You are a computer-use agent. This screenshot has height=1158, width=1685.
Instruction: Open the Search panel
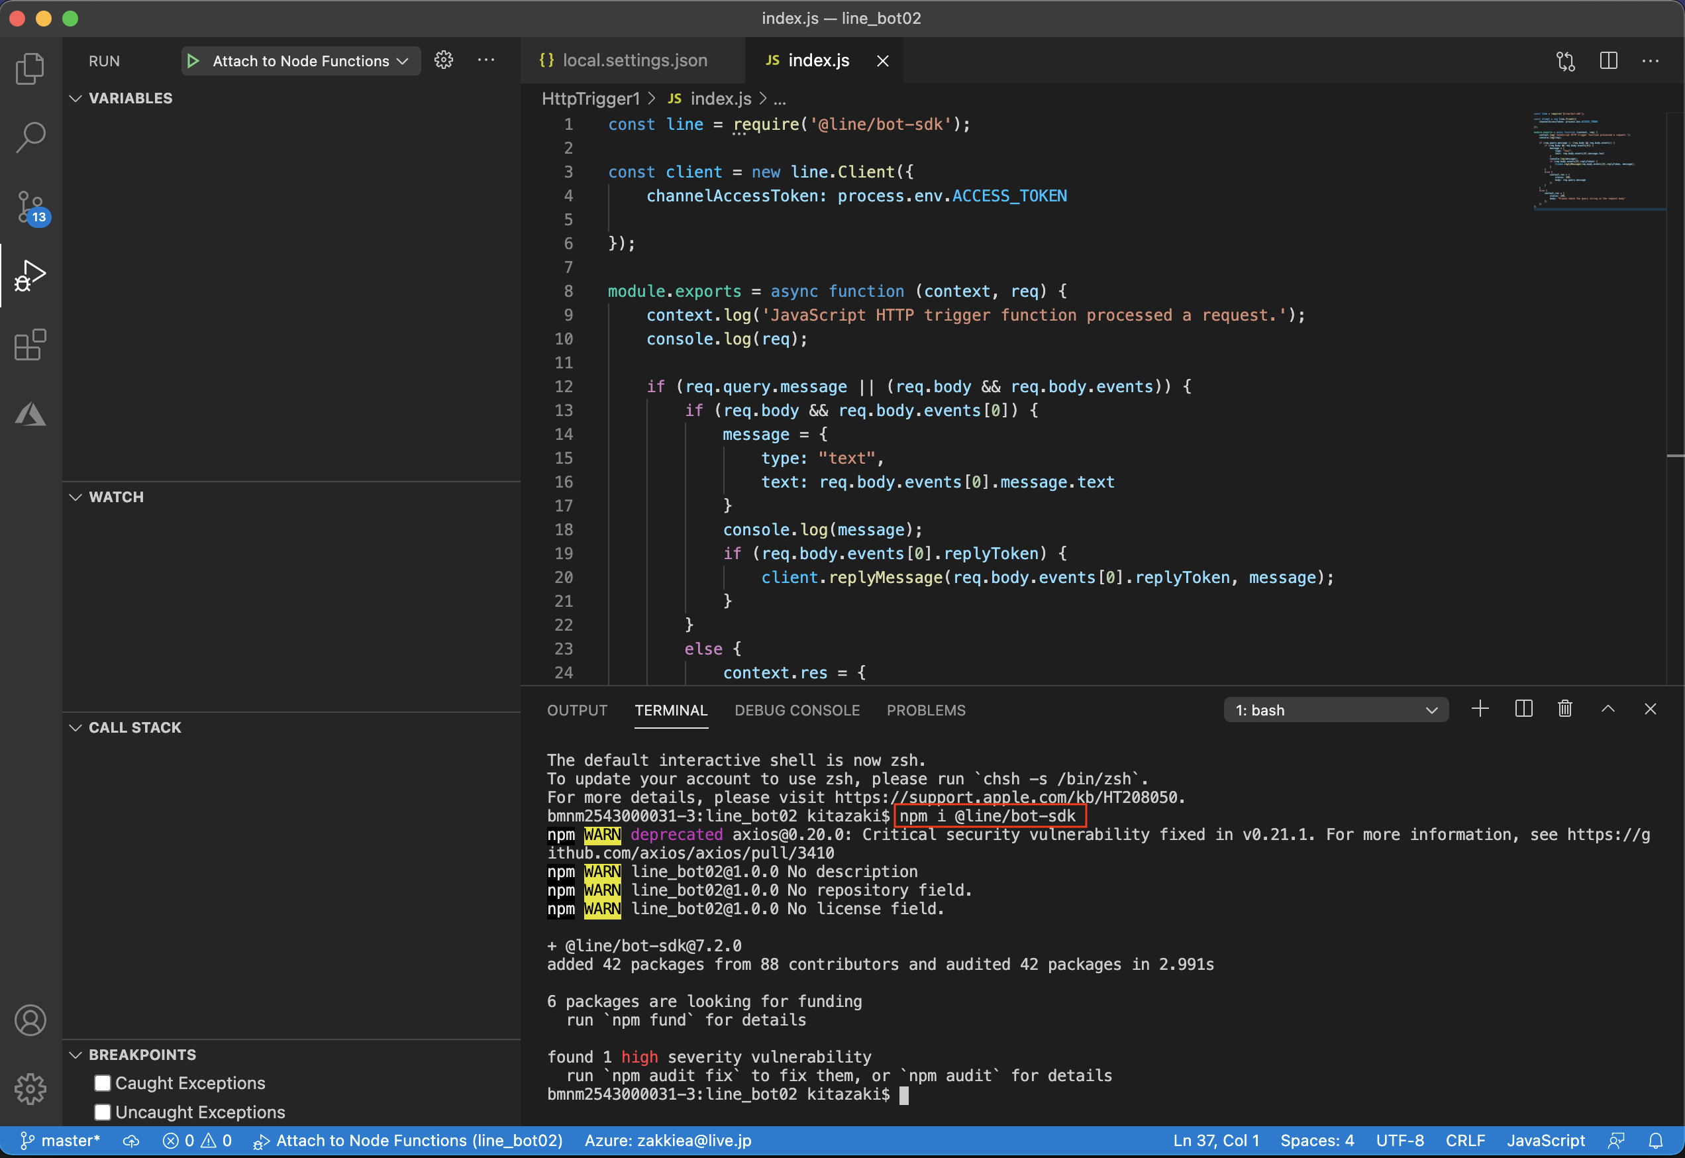coord(30,136)
